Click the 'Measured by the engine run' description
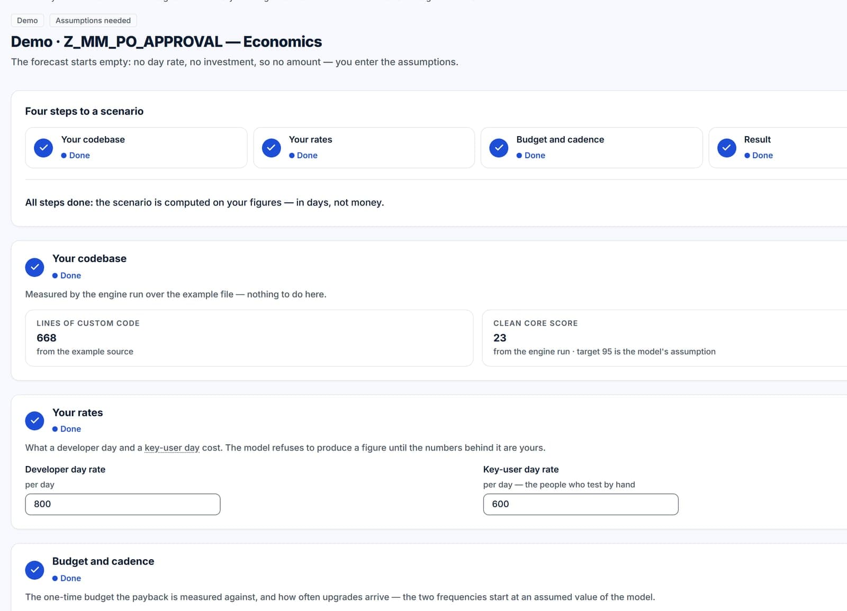847x611 pixels. 176,294
